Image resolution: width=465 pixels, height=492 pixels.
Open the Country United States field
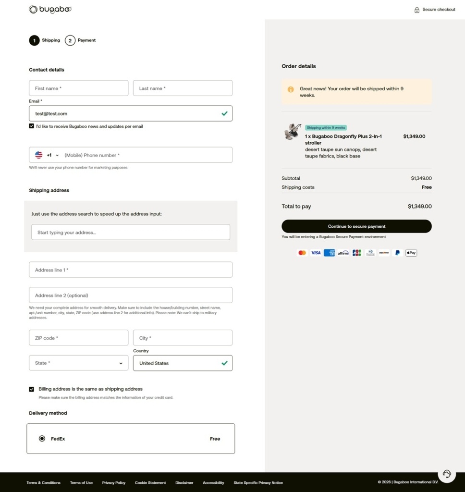[183, 363]
